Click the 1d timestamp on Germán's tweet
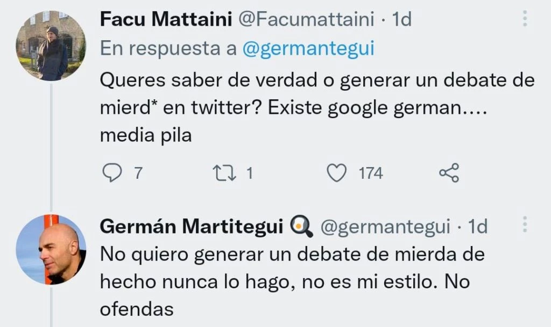This screenshot has height=327, width=551. coord(477,227)
